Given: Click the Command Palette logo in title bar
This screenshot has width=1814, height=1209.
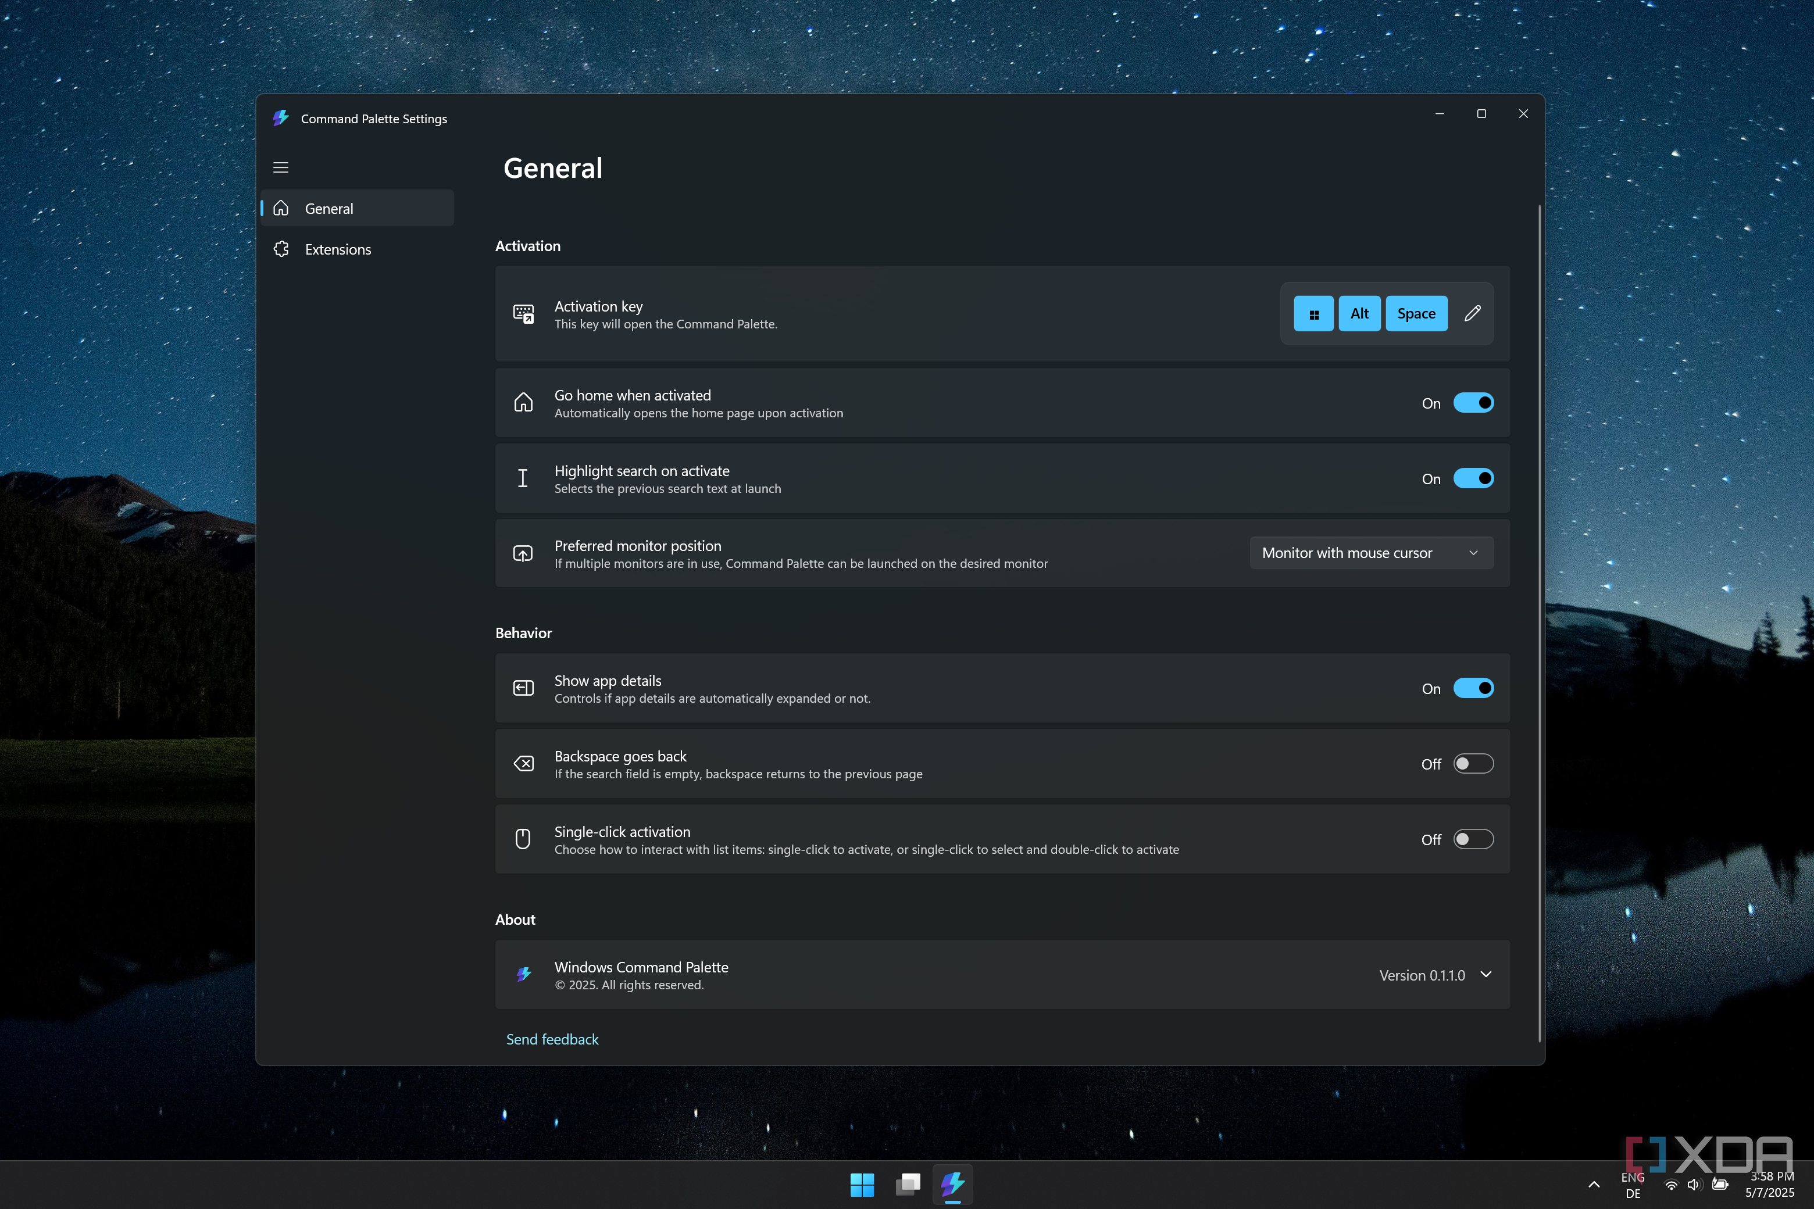Looking at the screenshot, I should click(x=281, y=118).
